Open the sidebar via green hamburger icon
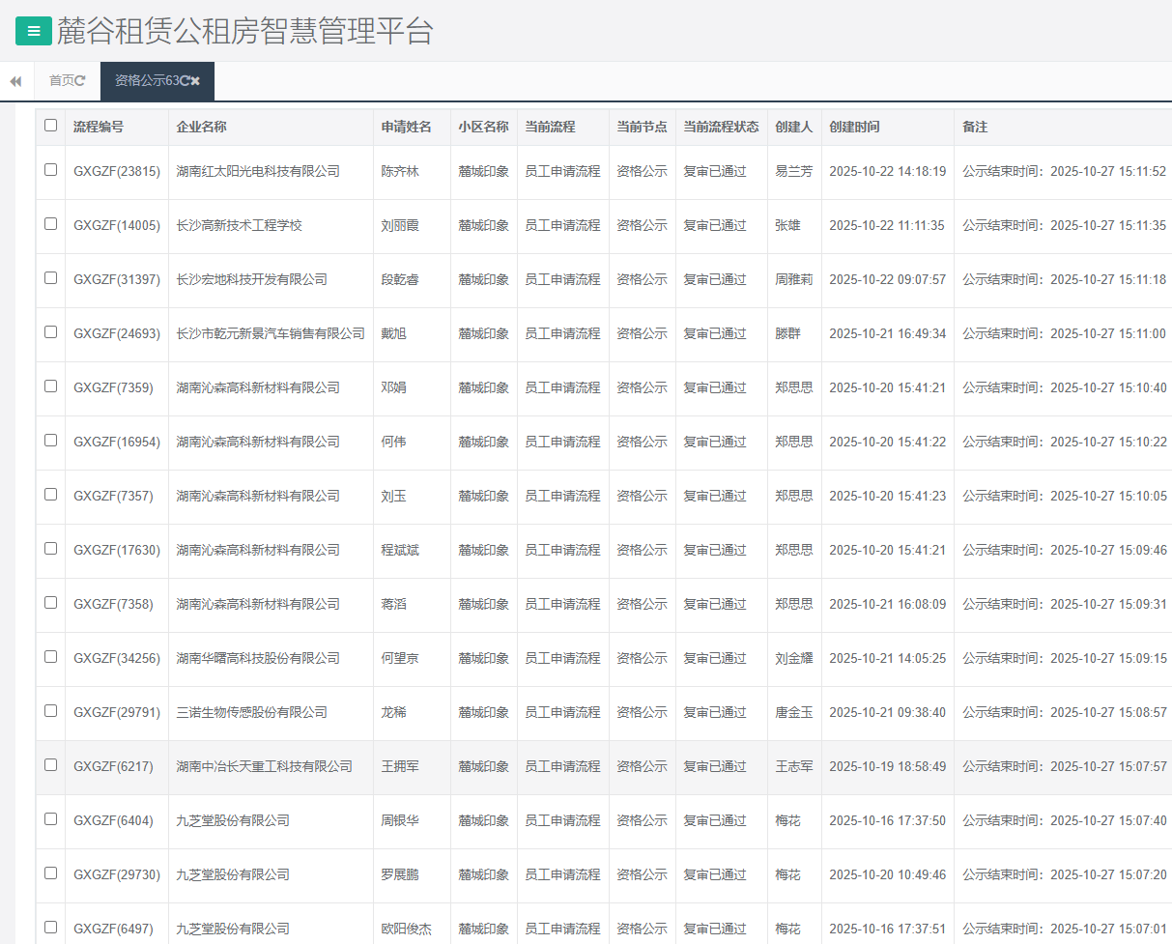This screenshot has width=1172, height=944. coord(34,30)
